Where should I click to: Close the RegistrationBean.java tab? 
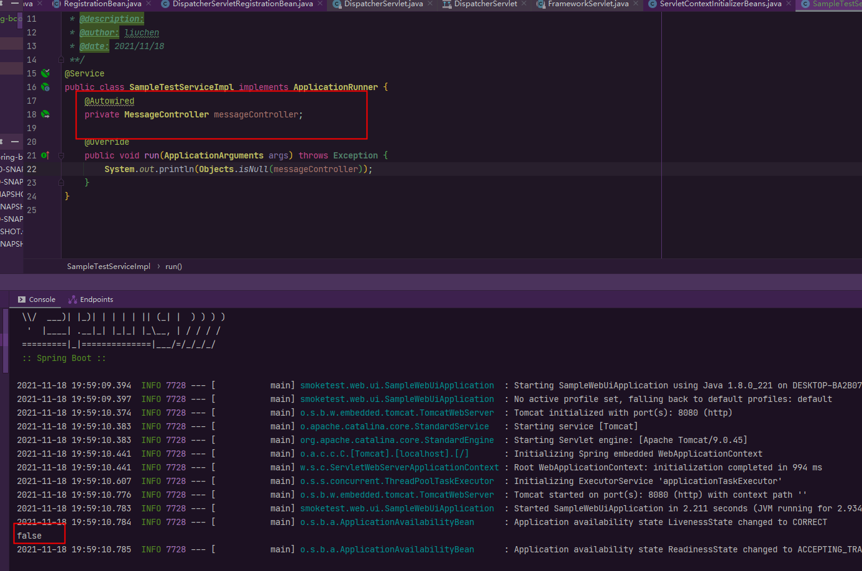[149, 4]
